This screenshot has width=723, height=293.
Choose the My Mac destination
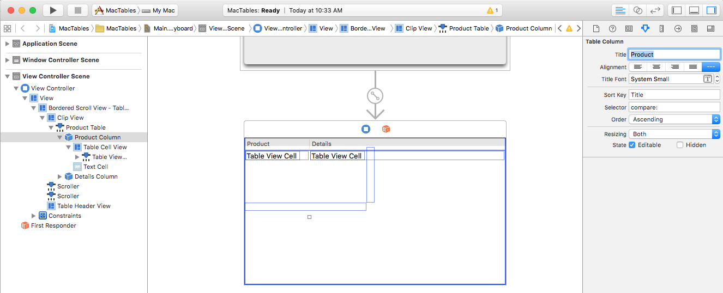tap(158, 10)
